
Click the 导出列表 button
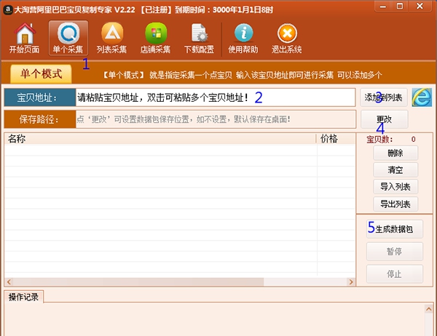point(395,204)
